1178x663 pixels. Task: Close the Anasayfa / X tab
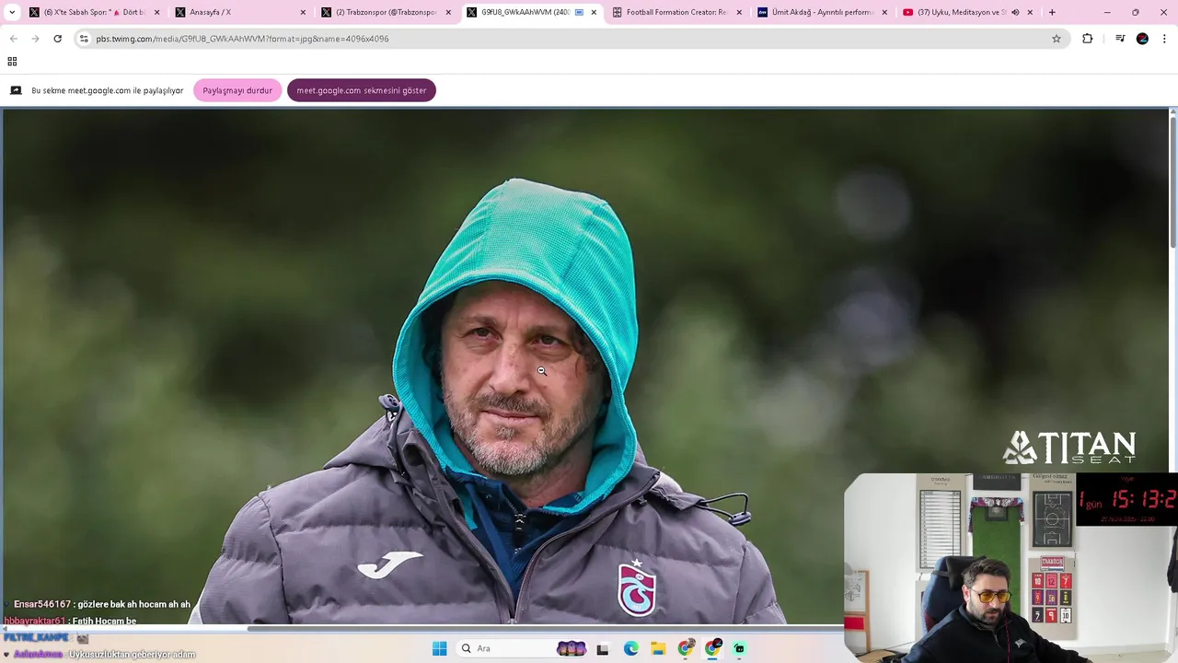[303, 12]
